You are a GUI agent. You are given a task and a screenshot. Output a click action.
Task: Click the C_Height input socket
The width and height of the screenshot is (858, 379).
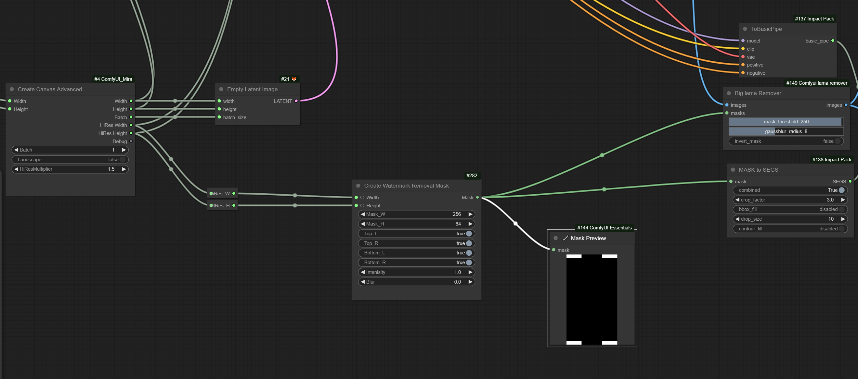(x=356, y=205)
